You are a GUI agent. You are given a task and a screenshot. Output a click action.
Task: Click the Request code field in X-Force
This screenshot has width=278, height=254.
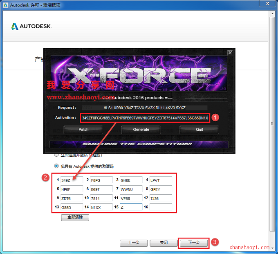[x=144, y=108]
